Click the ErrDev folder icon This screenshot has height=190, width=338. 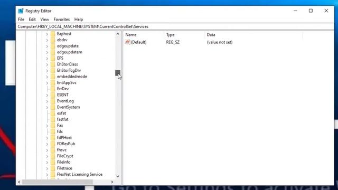(x=53, y=89)
